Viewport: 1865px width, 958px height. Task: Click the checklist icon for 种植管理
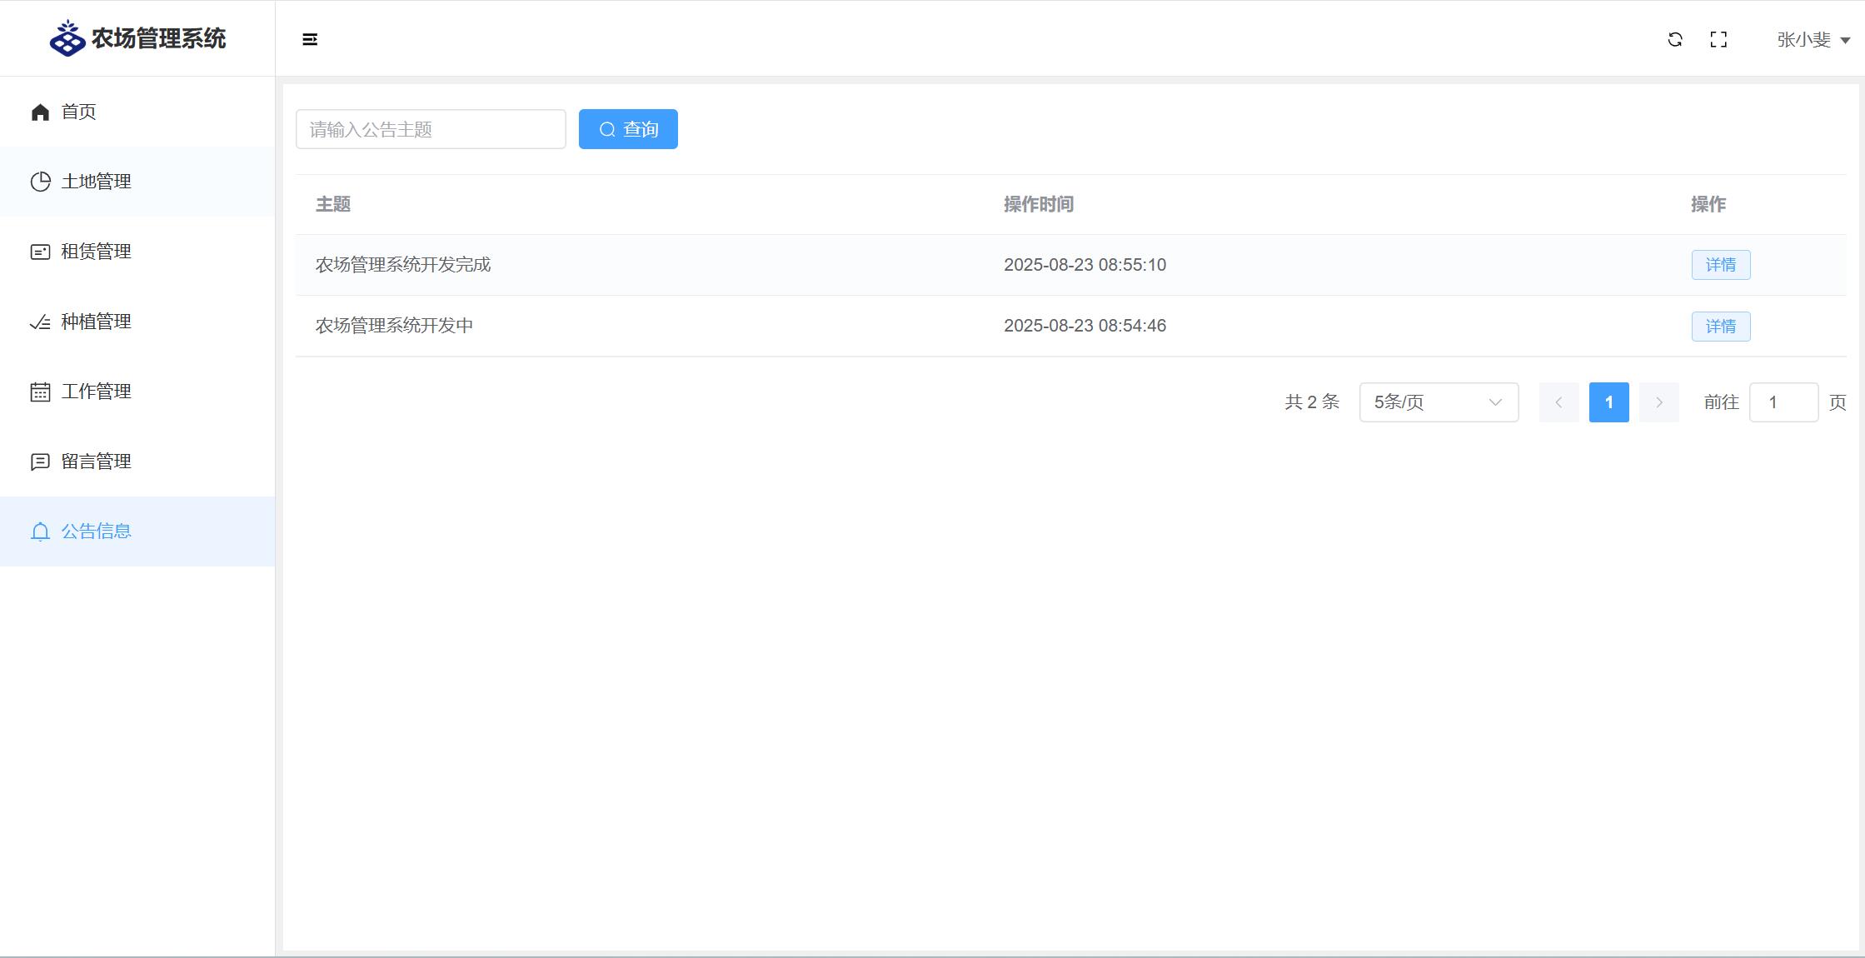(40, 322)
